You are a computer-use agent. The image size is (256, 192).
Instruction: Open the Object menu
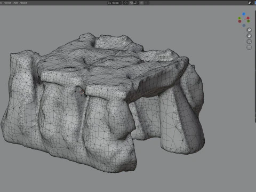[x=23, y=3]
